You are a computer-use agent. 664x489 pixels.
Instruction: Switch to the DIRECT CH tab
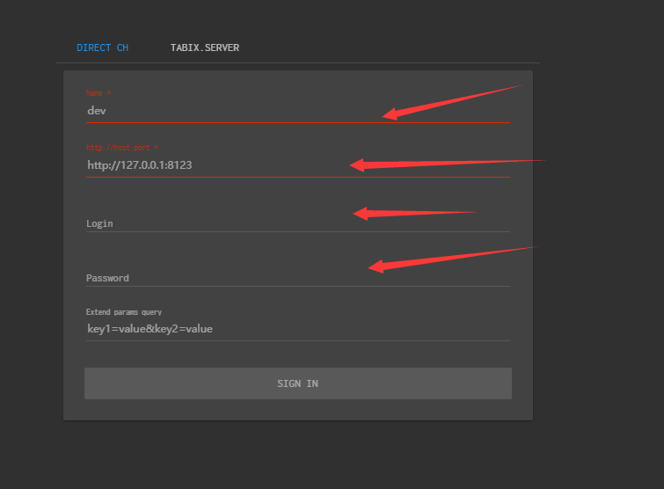coord(102,47)
